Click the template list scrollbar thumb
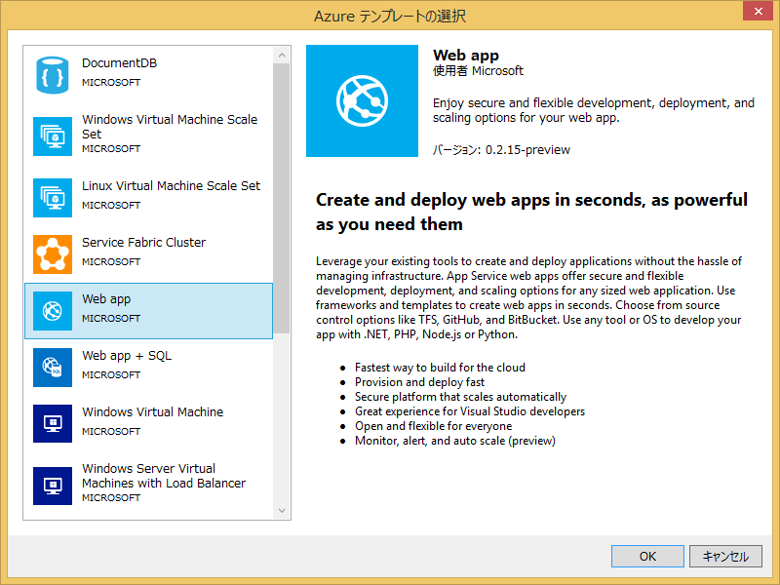The height and width of the screenshot is (585, 780). coord(282,198)
